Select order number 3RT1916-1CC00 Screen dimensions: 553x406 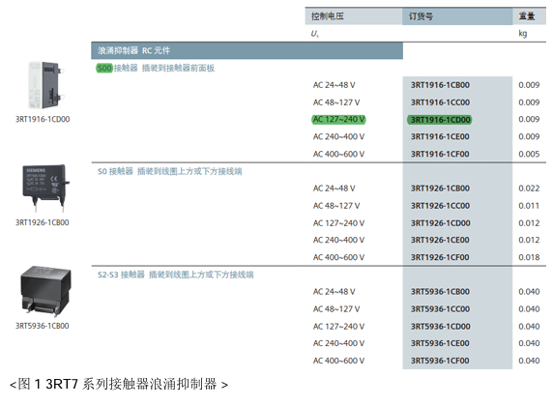click(440, 102)
